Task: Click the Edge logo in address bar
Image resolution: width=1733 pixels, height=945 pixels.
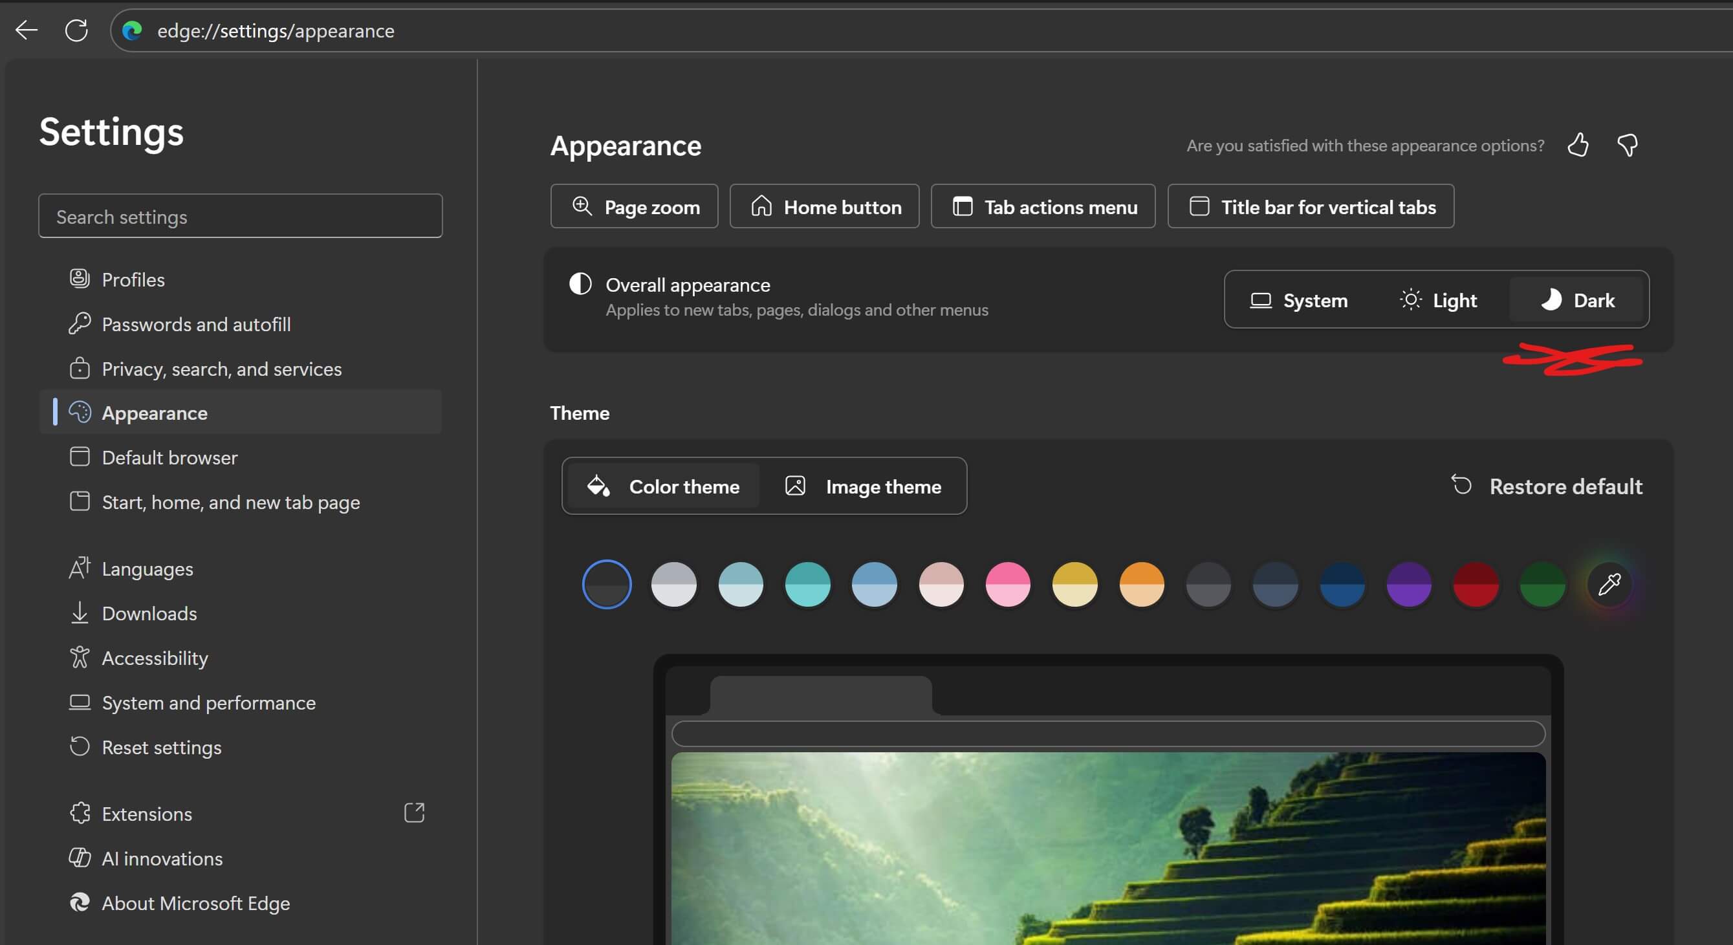Action: (133, 30)
